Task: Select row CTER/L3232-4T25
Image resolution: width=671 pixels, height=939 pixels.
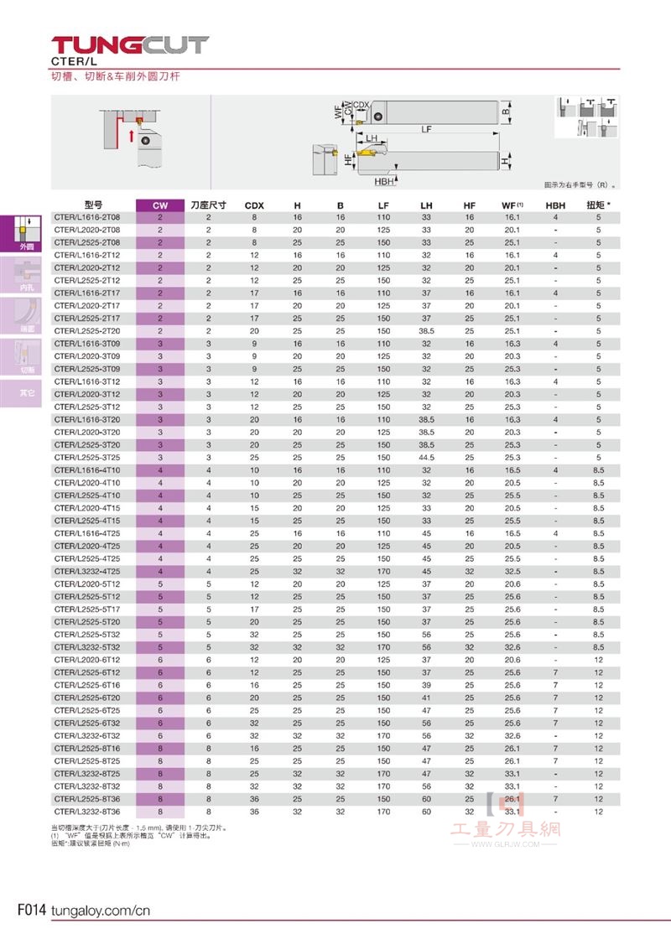Action: click(335, 571)
